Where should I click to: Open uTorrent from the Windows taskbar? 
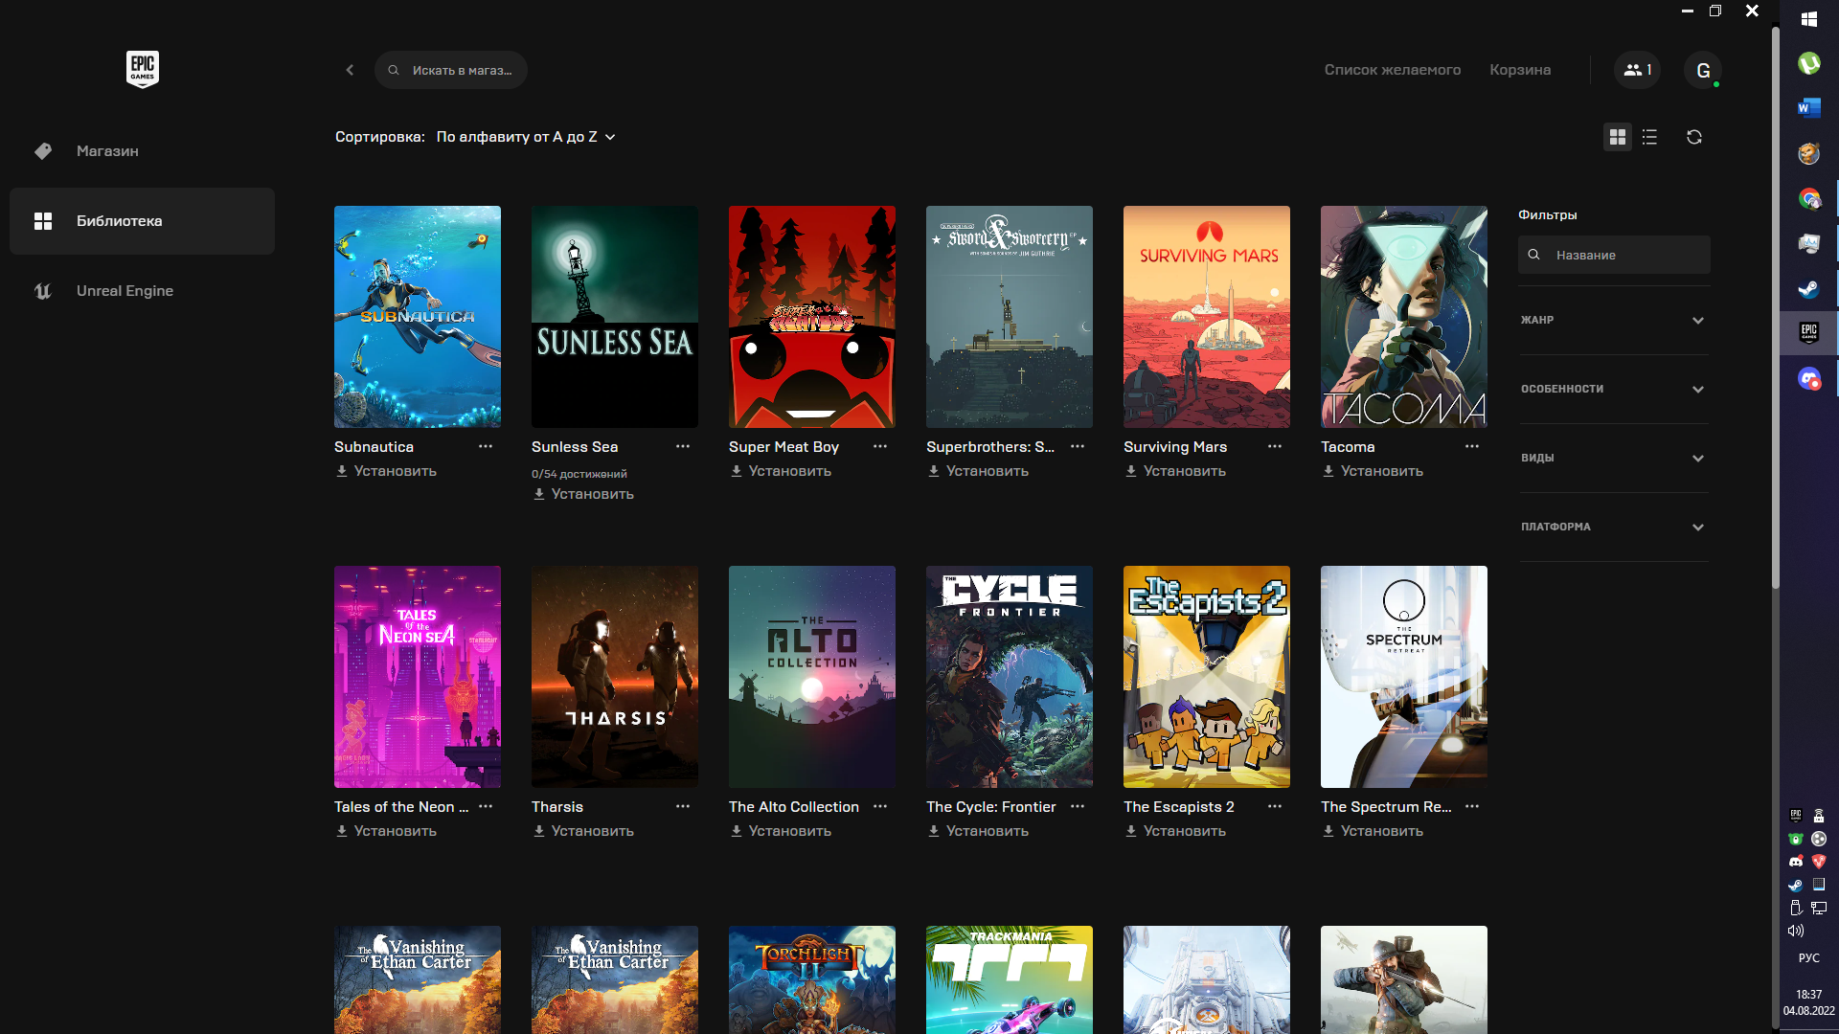(1808, 63)
